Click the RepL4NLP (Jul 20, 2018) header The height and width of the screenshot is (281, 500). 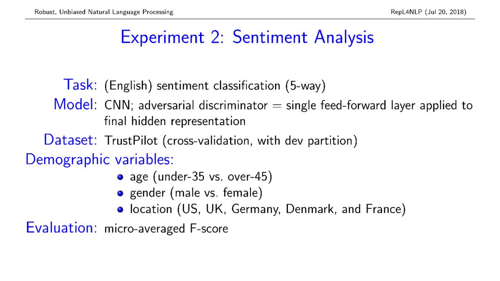coord(428,12)
